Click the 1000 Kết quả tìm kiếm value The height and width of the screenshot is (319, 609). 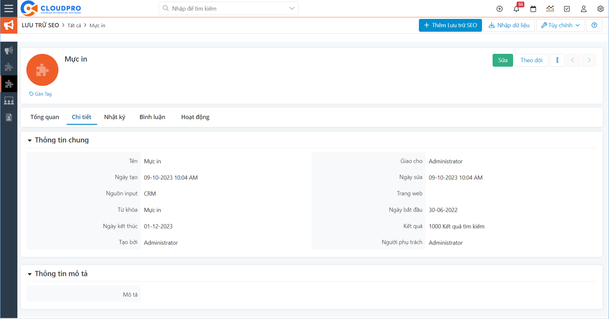point(456,226)
